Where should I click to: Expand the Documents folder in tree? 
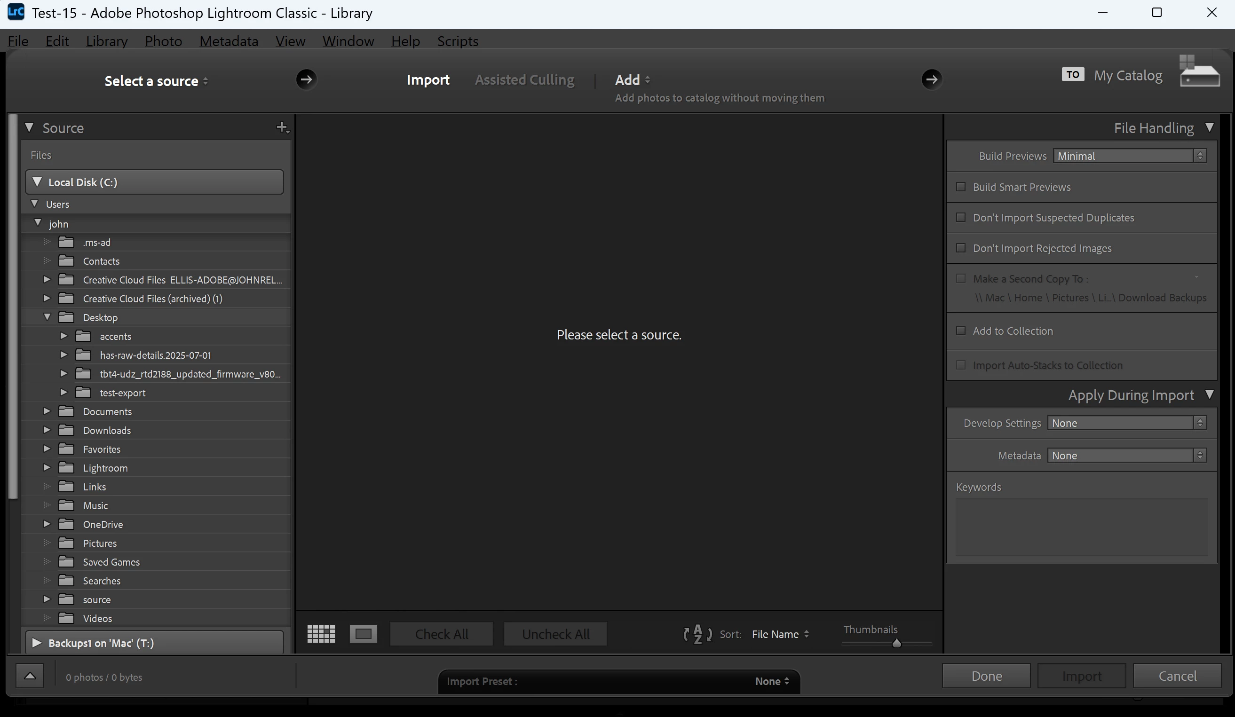[x=47, y=411]
